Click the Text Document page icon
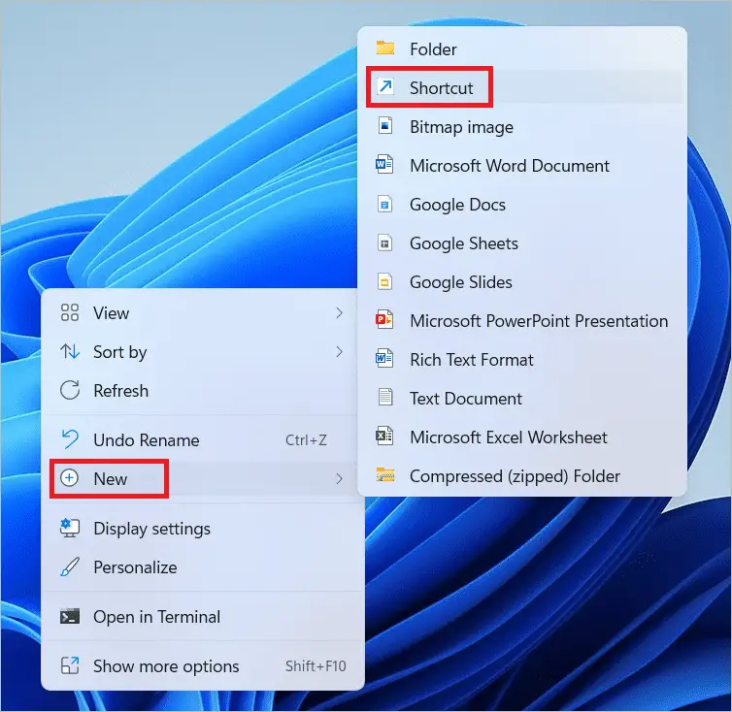 click(x=385, y=398)
